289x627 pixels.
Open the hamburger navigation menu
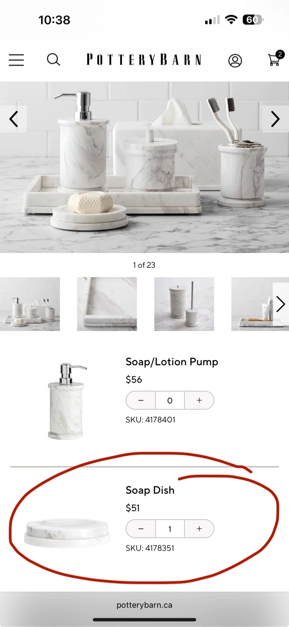(x=16, y=60)
